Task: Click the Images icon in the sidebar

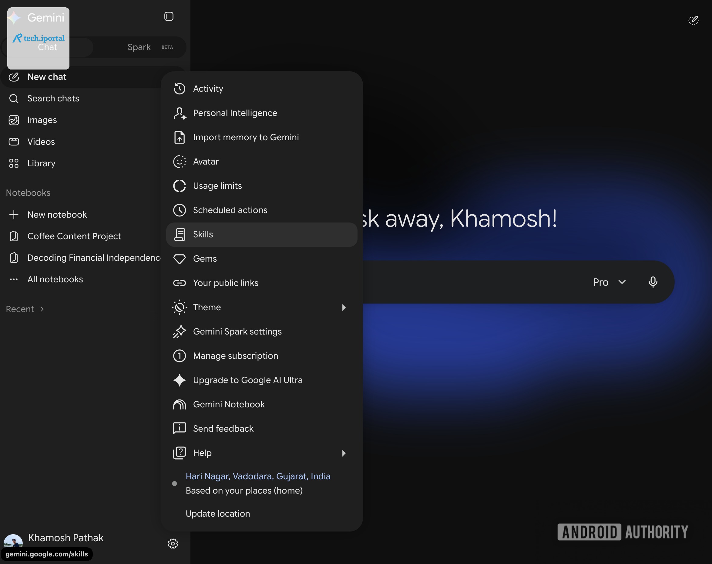Action: 14,120
